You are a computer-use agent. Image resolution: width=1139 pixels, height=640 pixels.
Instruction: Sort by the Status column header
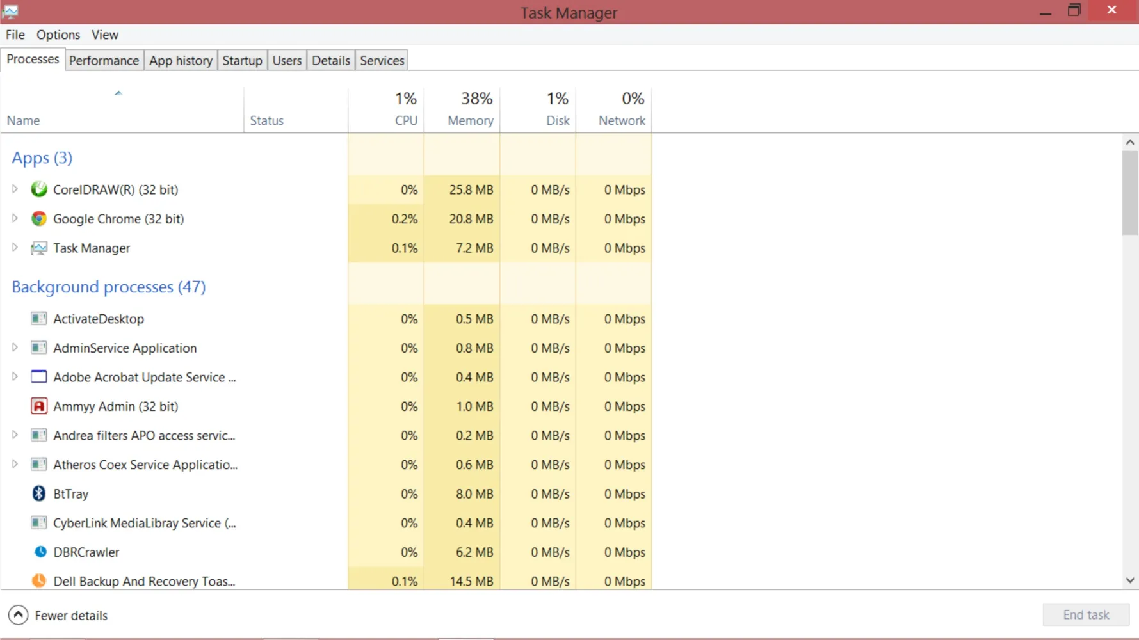(x=296, y=110)
